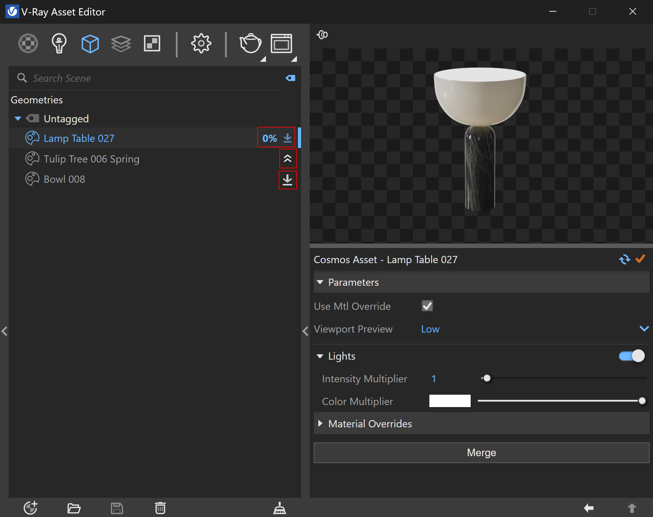Filter by tag icon in search bar

[x=290, y=78]
